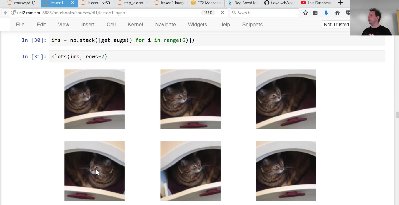Click the browser back arrow button
The image size is (399, 205).
[x=5, y=13]
